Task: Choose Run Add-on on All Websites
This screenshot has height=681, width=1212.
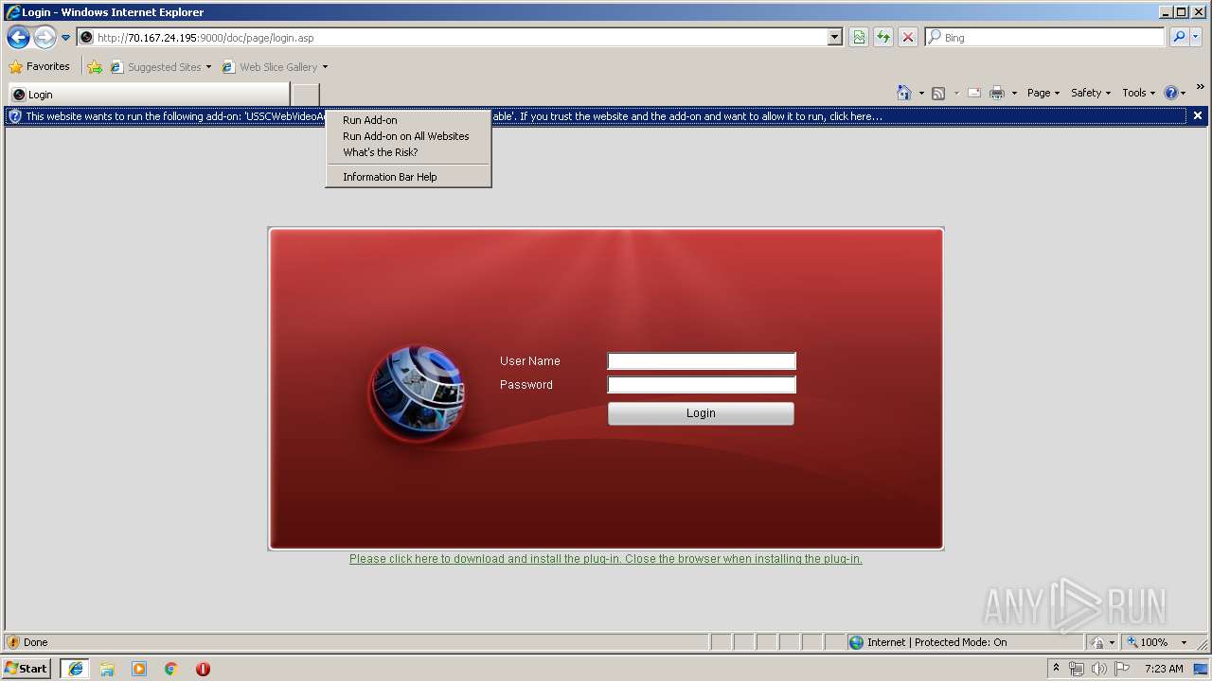Action: [x=408, y=136]
